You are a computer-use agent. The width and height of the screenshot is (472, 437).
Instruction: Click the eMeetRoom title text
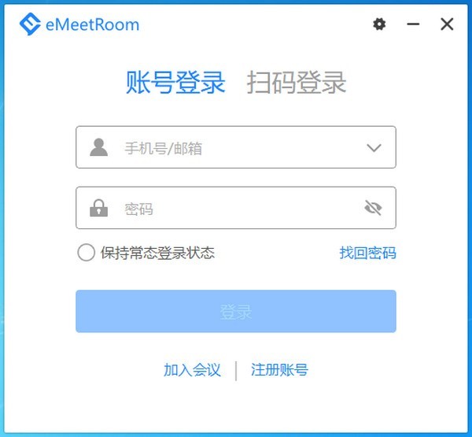point(92,24)
